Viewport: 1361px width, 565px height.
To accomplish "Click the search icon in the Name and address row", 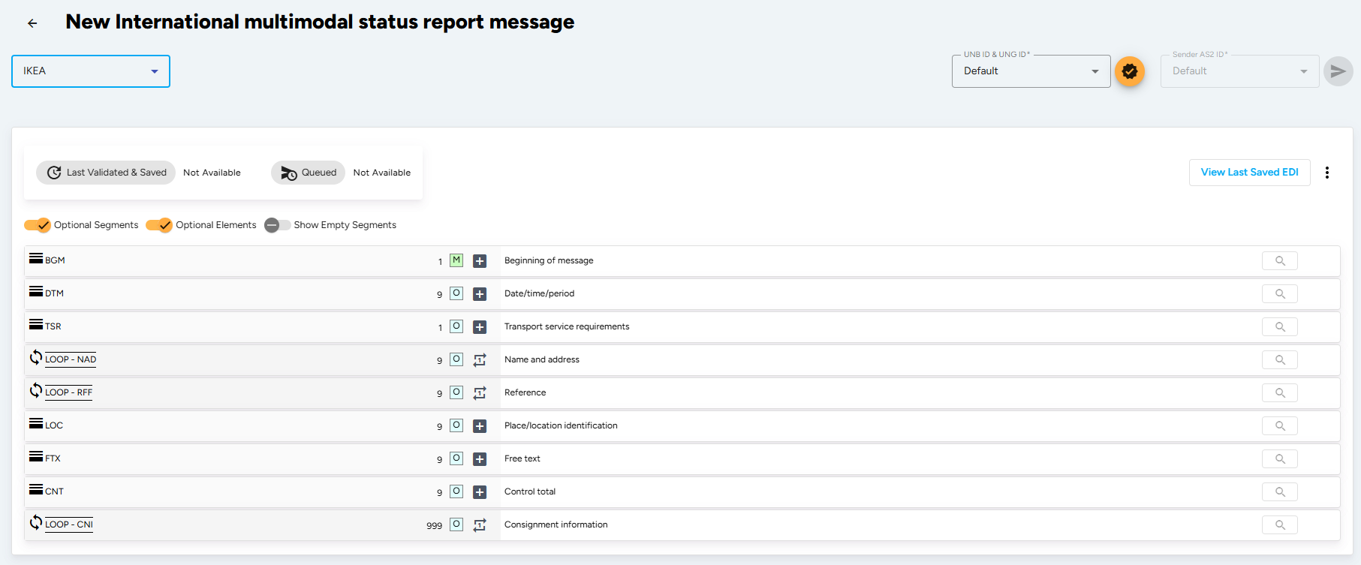I will coord(1280,360).
